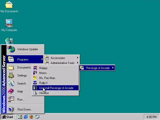Expand the Programs submenu arrow
The image size is (160, 120).
42,59
